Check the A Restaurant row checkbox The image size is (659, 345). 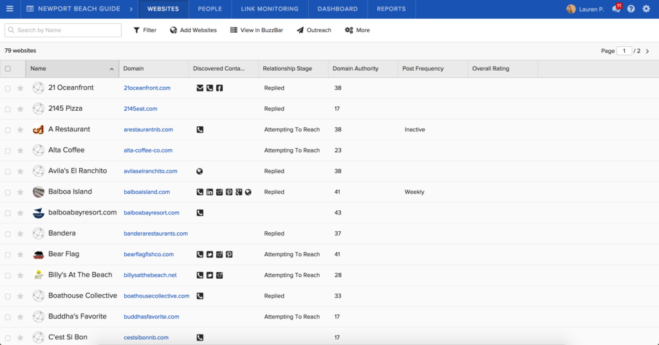[8, 130]
